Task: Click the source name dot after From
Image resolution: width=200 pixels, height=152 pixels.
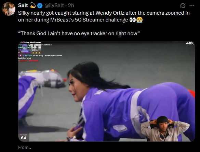Action: pos(30,149)
